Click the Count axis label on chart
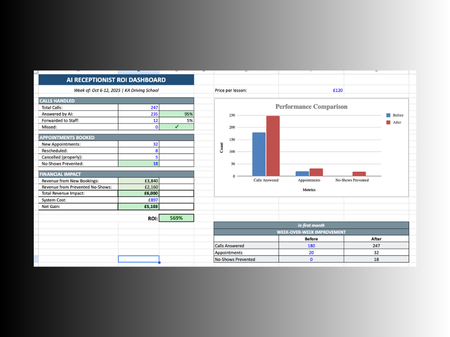 point(221,147)
